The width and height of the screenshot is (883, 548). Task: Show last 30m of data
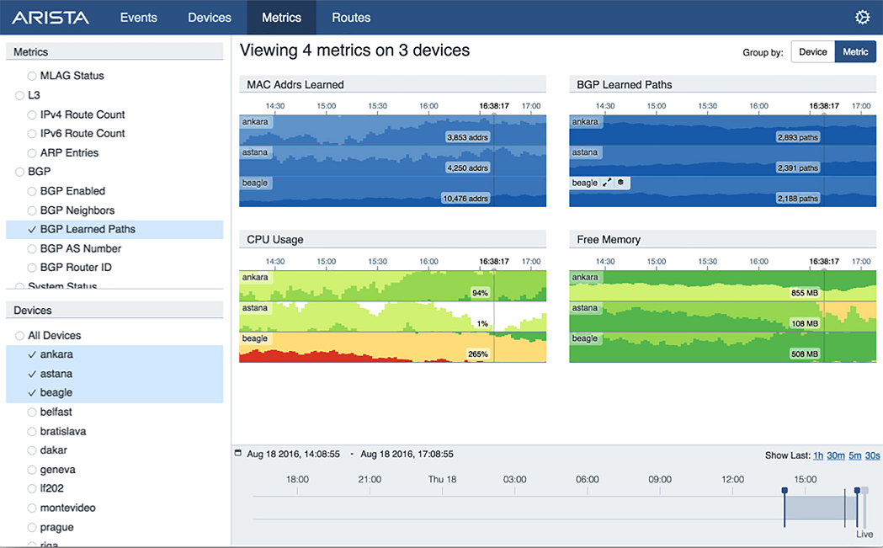point(835,455)
